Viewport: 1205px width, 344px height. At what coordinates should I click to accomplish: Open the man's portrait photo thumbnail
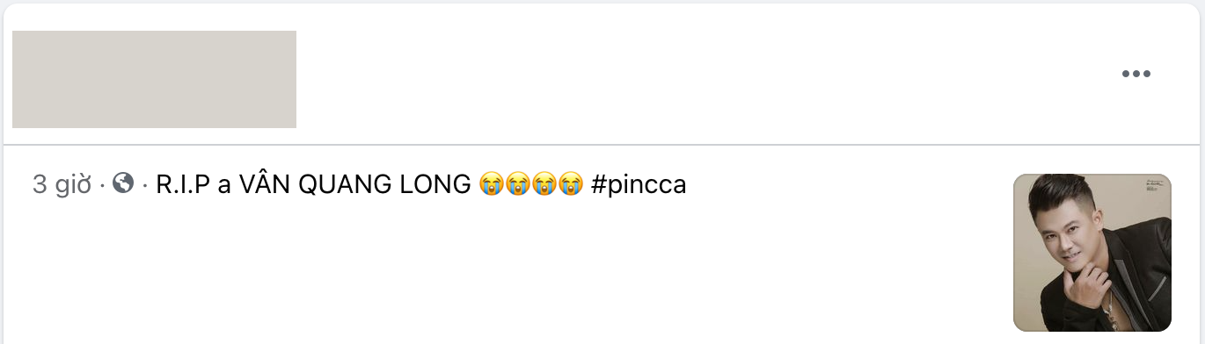1092,253
